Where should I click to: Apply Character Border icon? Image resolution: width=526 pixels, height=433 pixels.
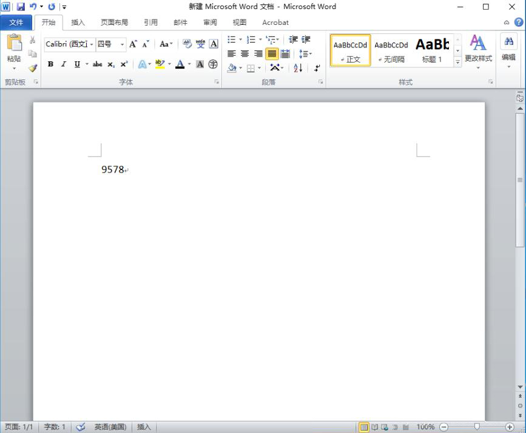(214, 44)
